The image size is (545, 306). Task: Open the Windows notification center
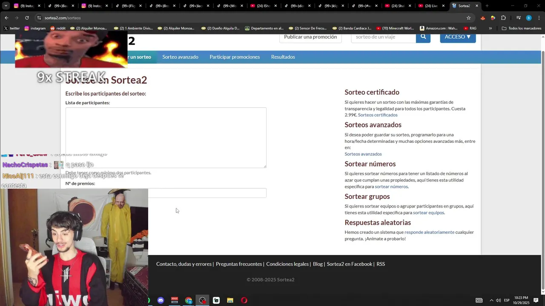(x=536, y=300)
